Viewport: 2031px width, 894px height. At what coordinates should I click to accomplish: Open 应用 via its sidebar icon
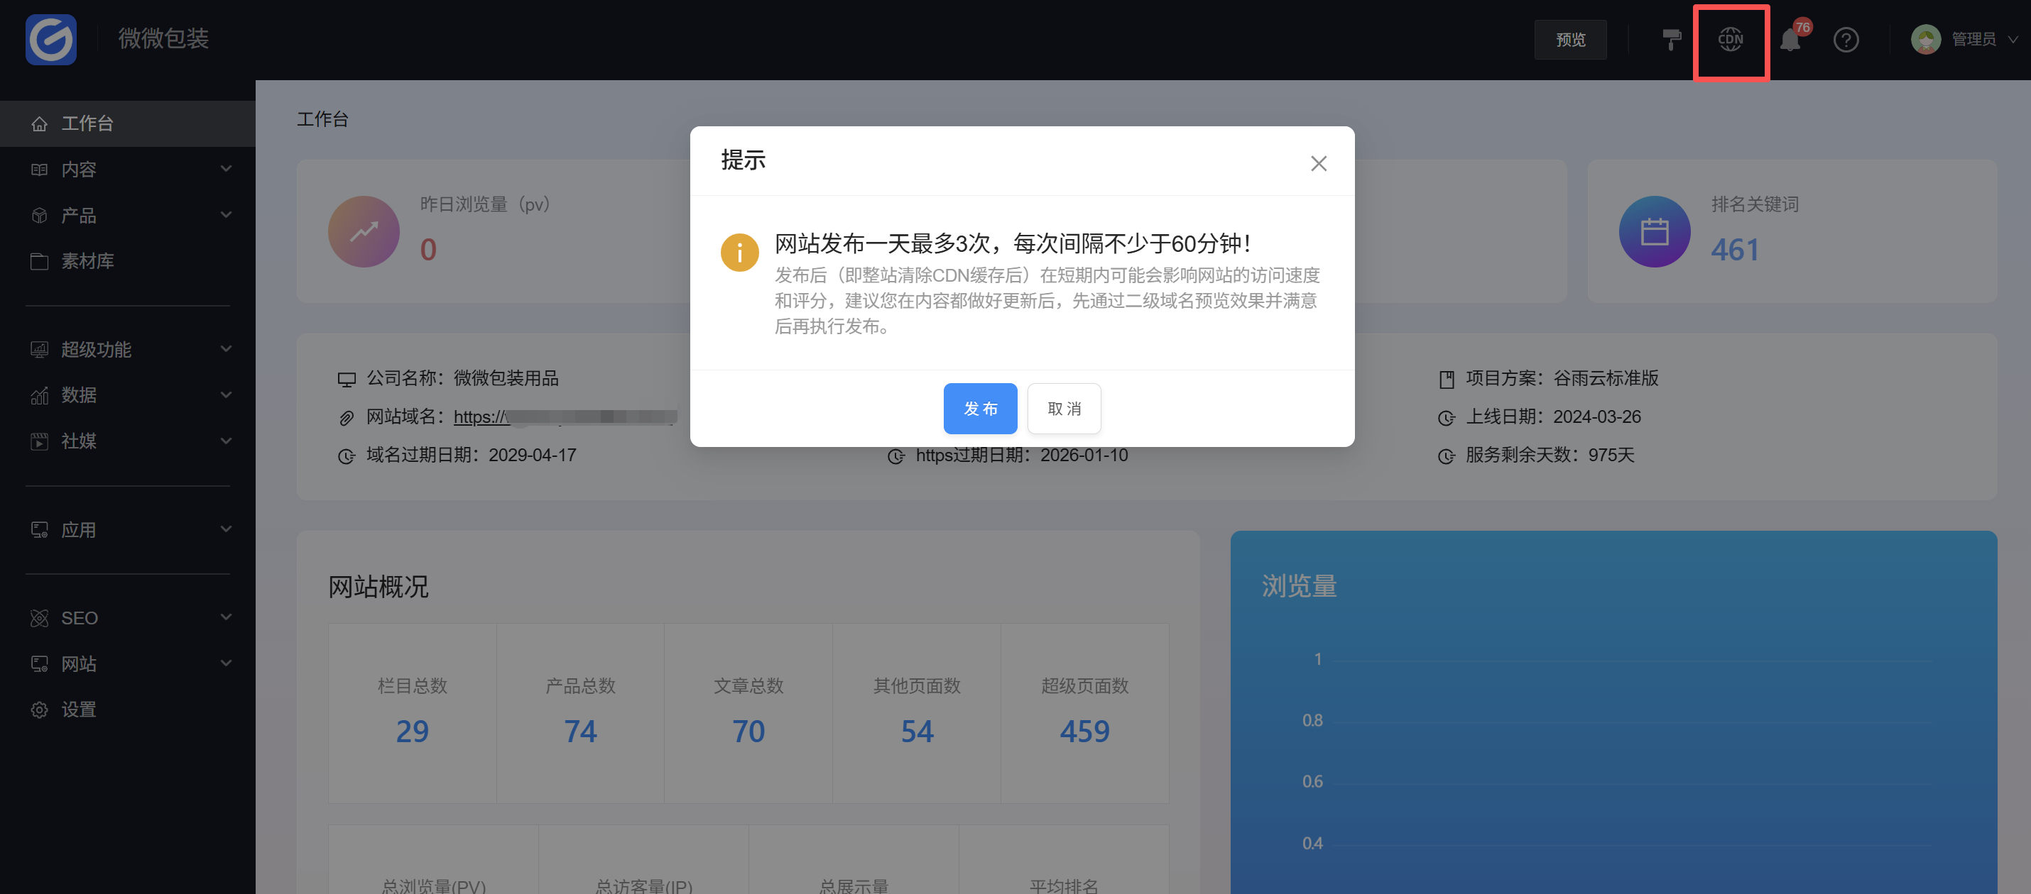point(40,529)
